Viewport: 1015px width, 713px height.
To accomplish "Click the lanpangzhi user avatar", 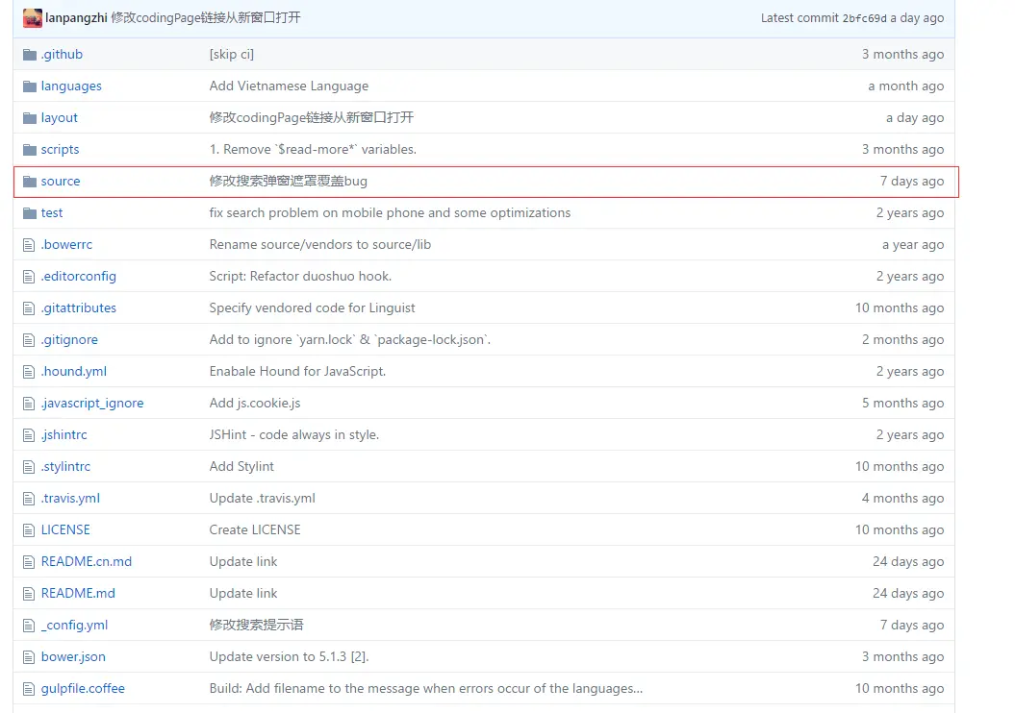I will tap(33, 18).
